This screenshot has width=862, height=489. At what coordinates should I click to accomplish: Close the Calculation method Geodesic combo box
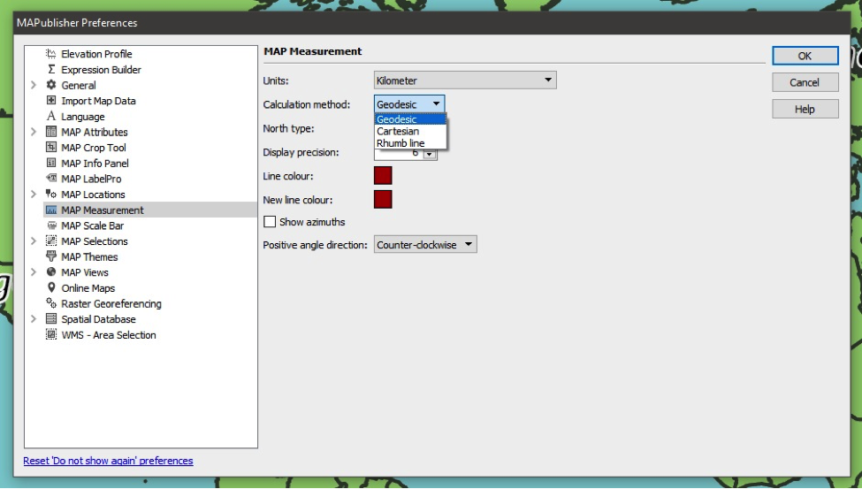[409, 104]
